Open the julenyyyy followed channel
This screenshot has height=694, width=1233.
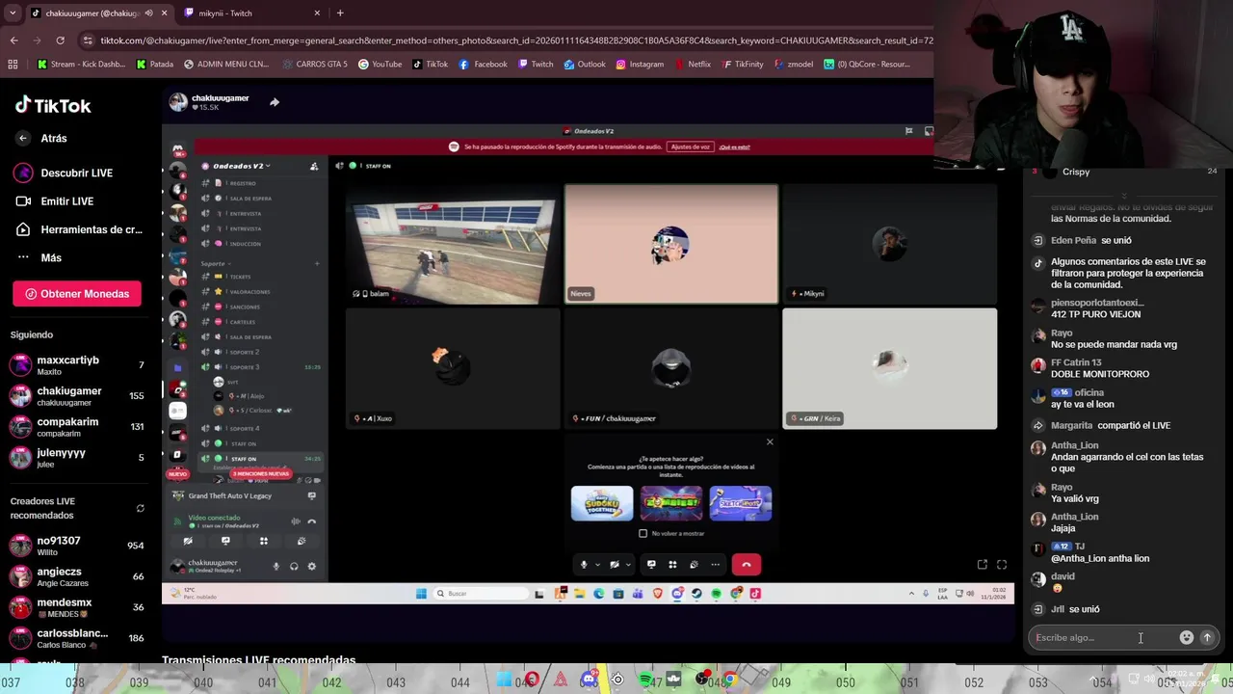(x=77, y=458)
